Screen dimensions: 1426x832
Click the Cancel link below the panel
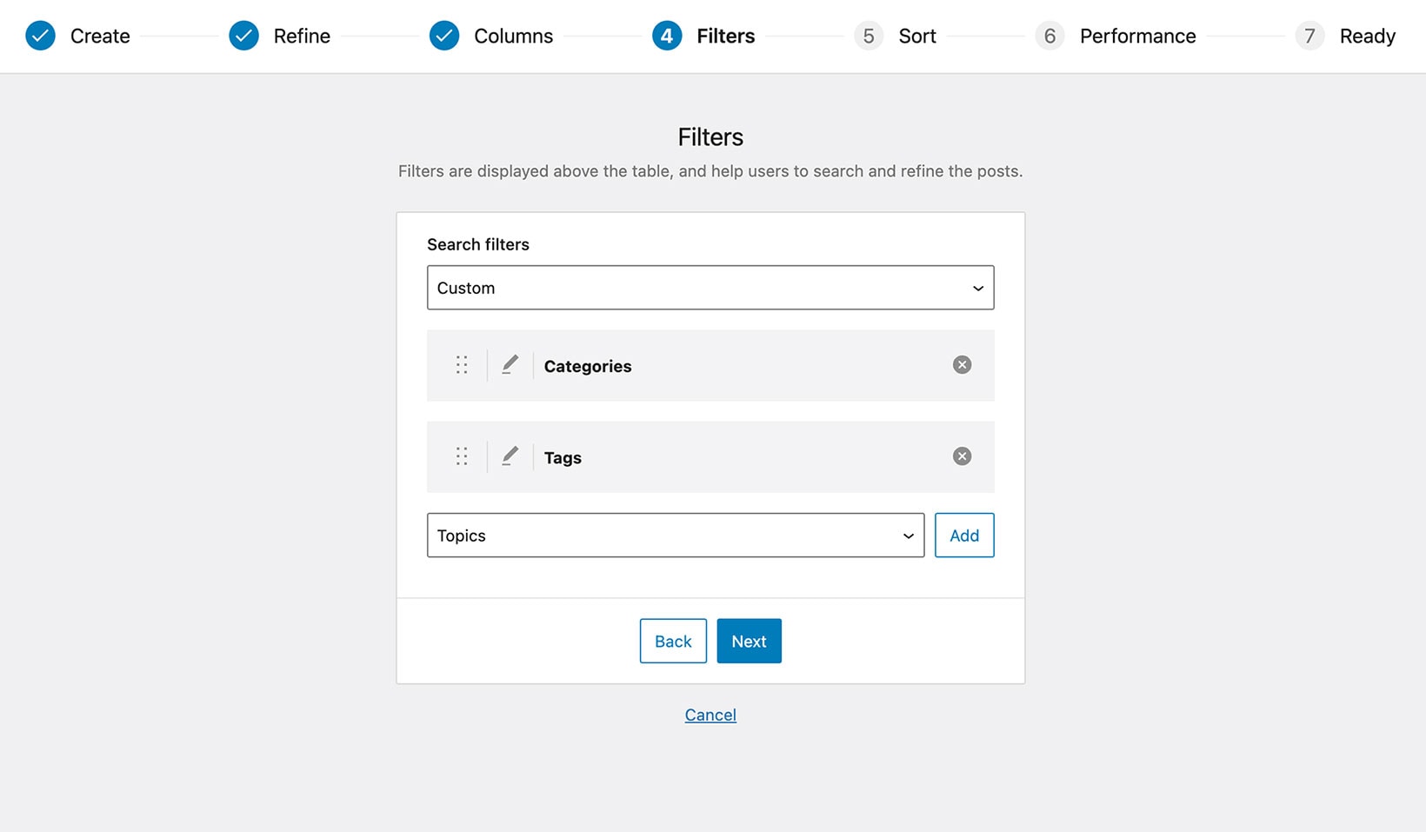click(710, 714)
